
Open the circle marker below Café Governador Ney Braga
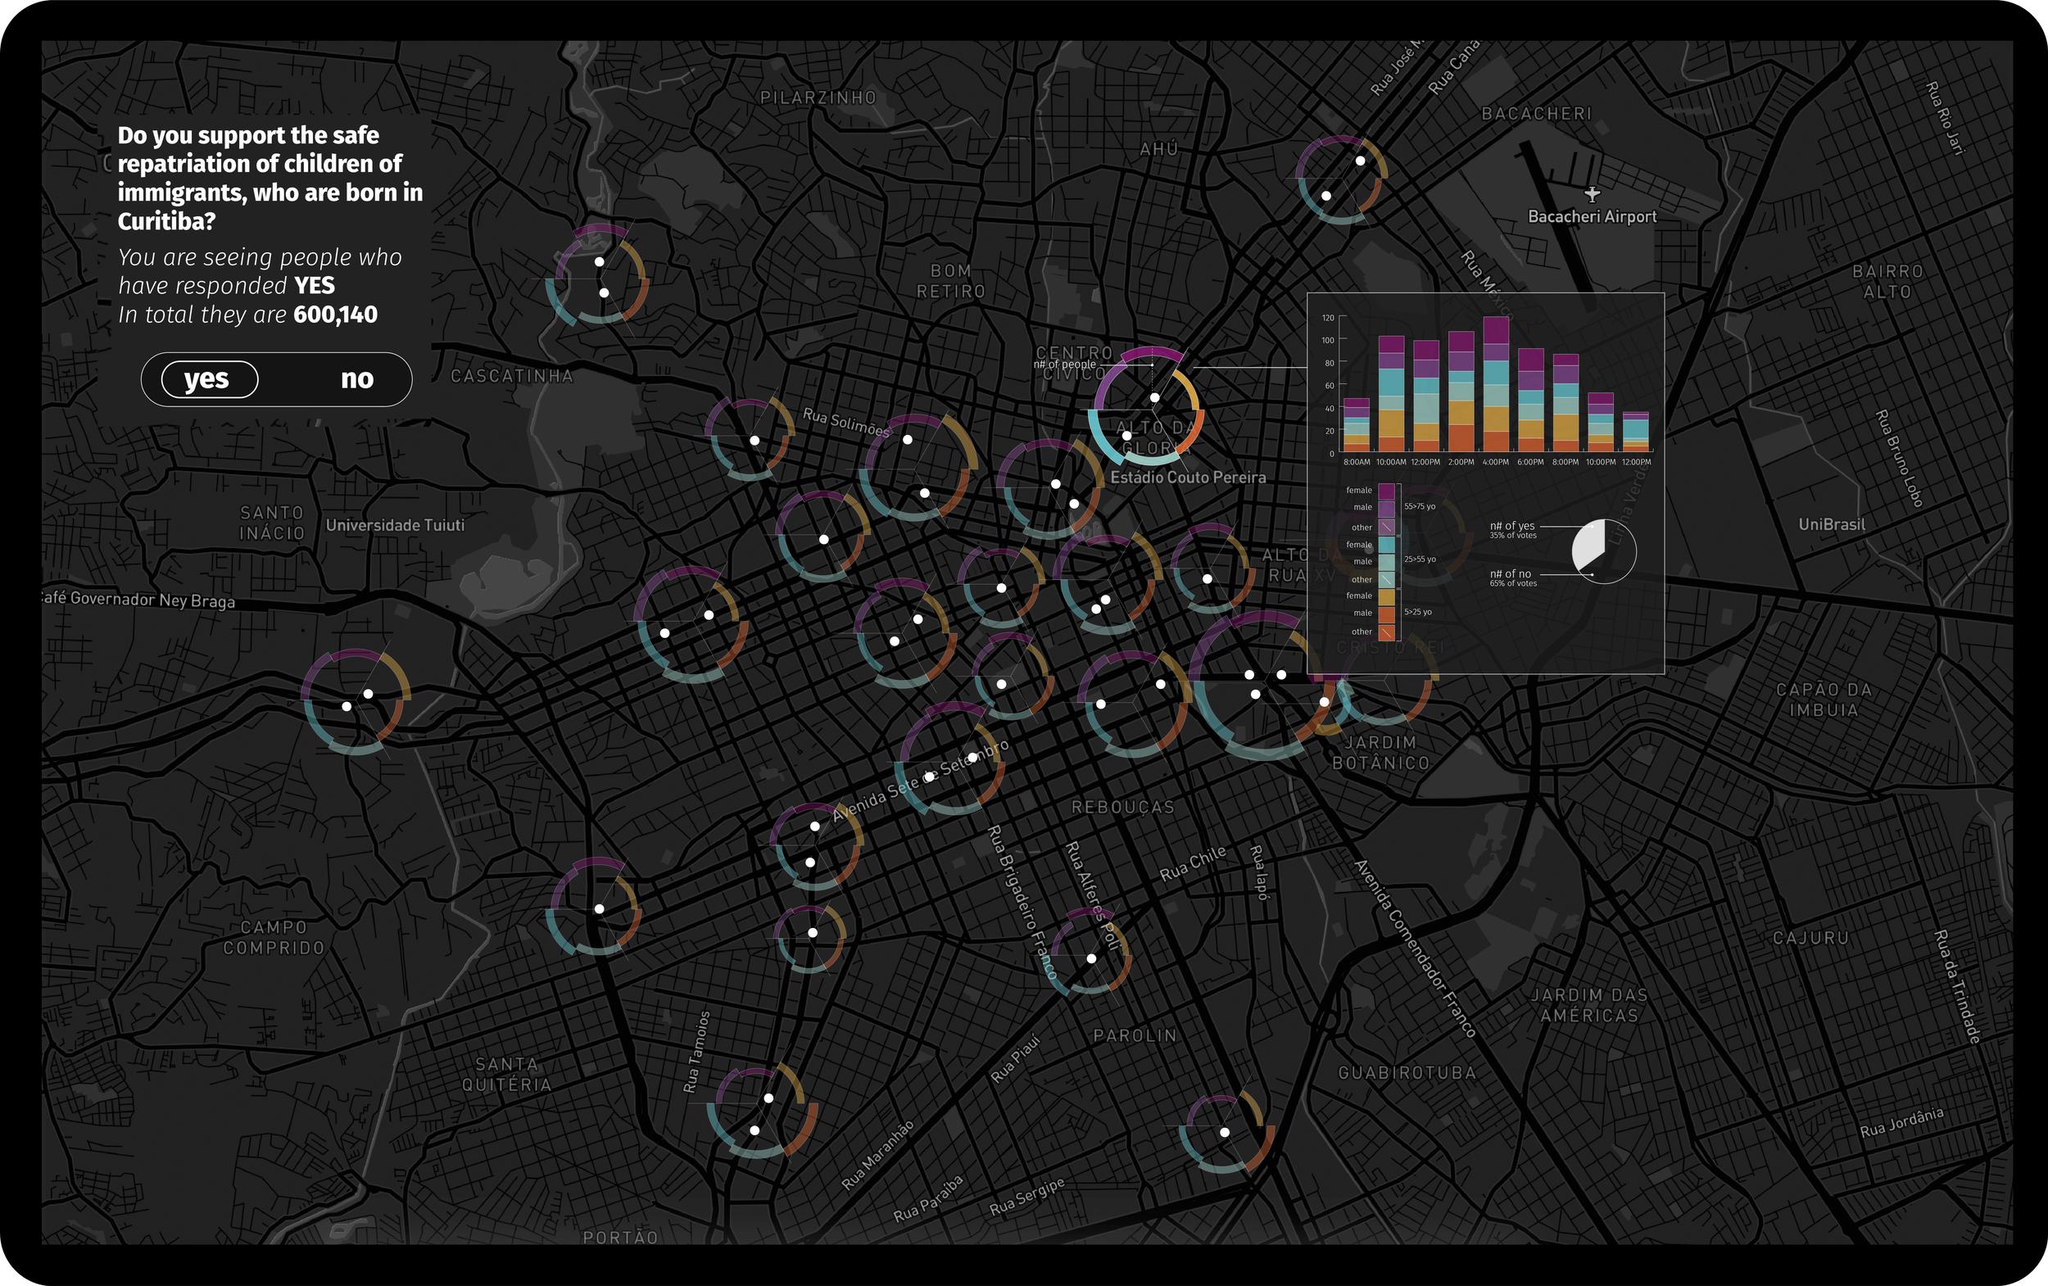pos(356,701)
